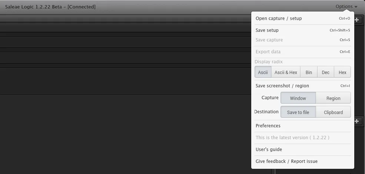The height and width of the screenshot is (174, 365).
Task: Click the Saleae Logic title text
Action: (50, 7)
